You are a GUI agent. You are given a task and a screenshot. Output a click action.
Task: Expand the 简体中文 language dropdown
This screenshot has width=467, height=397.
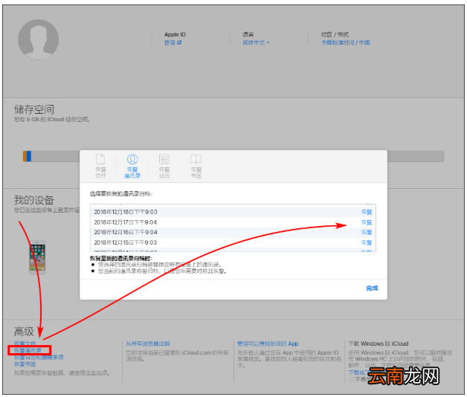(256, 42)
